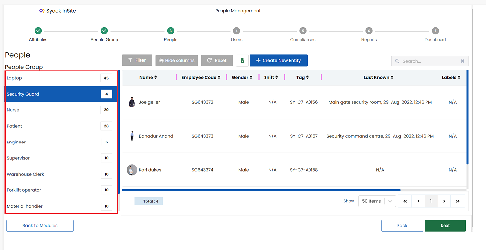Open the Compliances step
The width and height of the screenshot is (486, 250).
pos(303,35)
